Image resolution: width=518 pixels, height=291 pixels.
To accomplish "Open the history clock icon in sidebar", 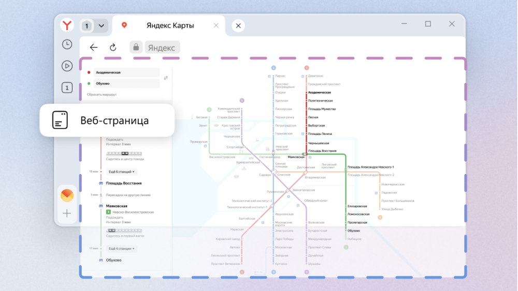I will click(67, 44).
